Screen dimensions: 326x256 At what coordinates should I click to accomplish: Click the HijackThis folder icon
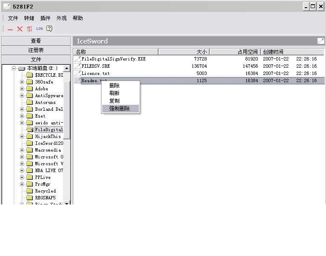coord(30,136)
